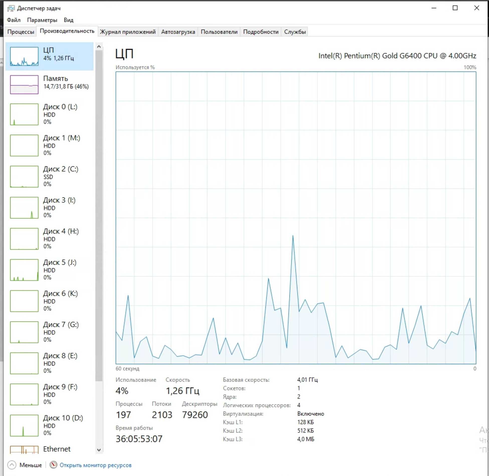Screen dimensions: 489x476
Task: Switch to the Службы tab
Action: (295, 32)
